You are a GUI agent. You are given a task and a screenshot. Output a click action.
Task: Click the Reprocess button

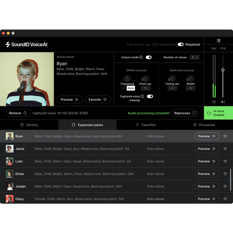[185, 113]
